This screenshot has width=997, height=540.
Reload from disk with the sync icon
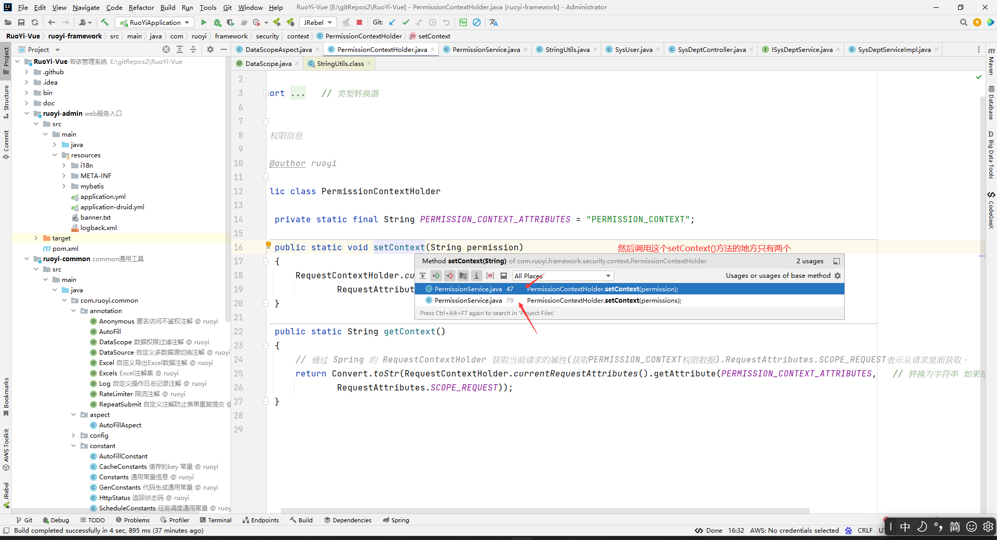pos(35,22)
